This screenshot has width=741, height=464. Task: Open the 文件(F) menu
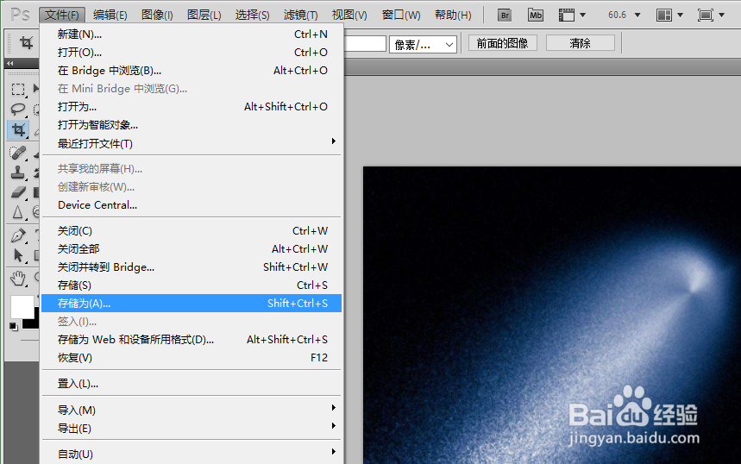[x=62, y=16]
